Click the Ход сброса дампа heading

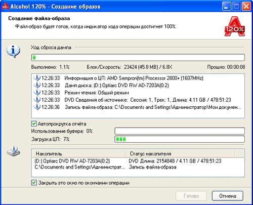pos(51,48)
